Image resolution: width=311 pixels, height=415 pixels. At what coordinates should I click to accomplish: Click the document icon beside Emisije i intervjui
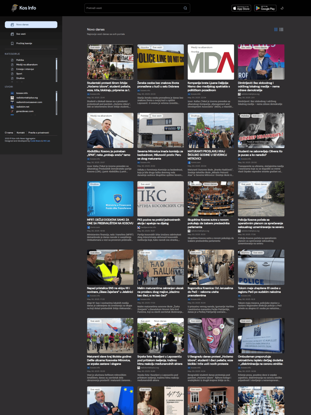tap(12, 69)
